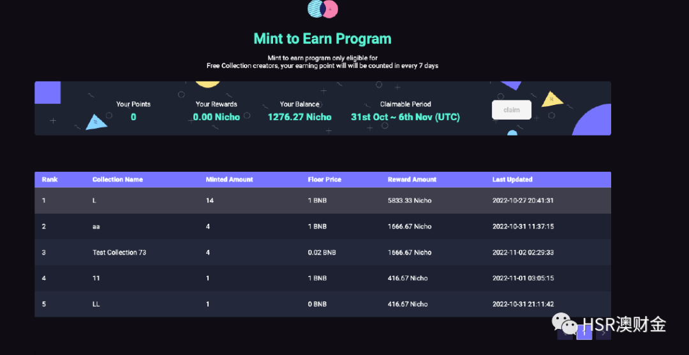
Task: Sort by Last Updated column header
Action: (x=512, y=179)
